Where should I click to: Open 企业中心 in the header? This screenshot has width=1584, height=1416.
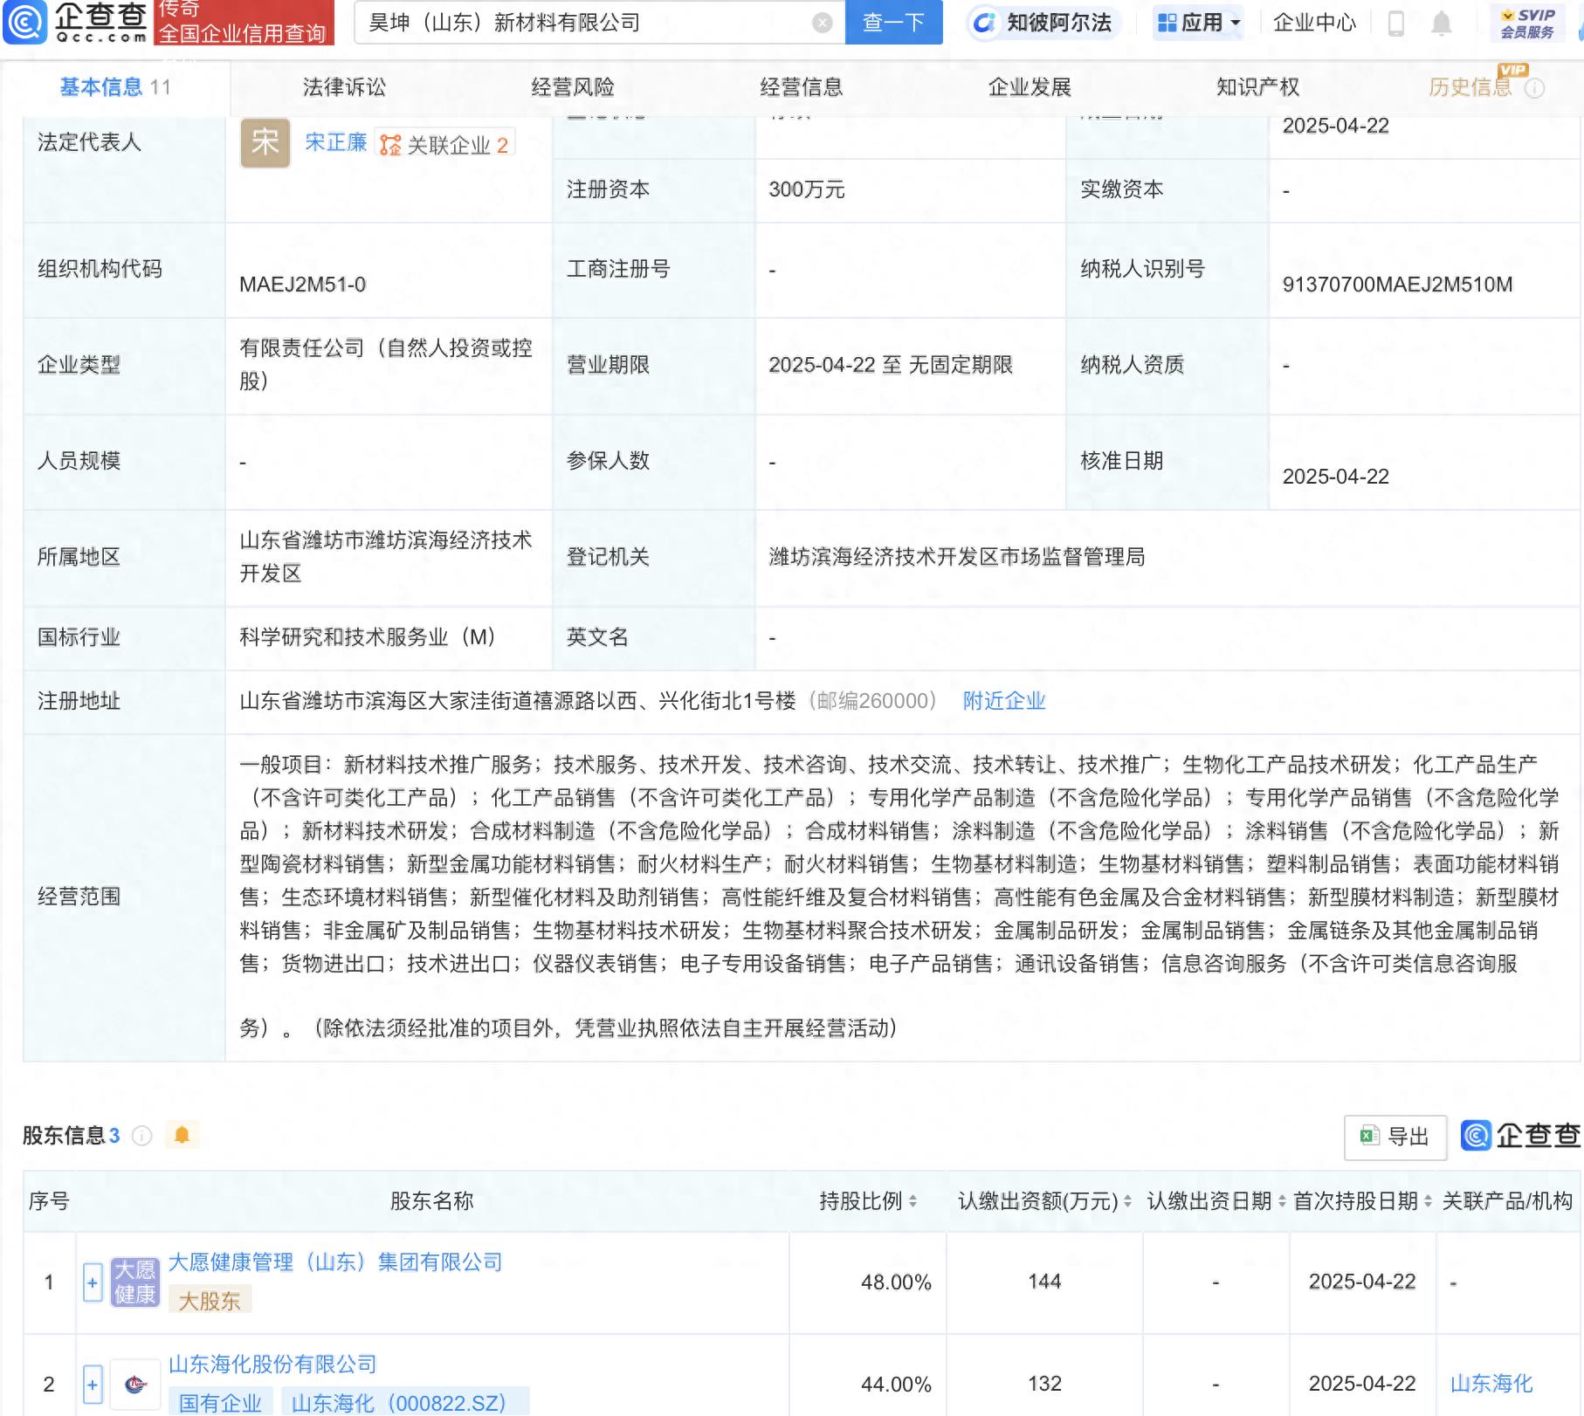1314,23
